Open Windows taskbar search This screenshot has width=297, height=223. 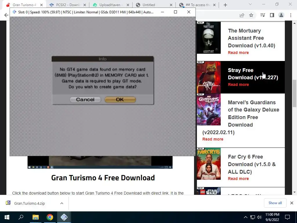tap(21, 217)
